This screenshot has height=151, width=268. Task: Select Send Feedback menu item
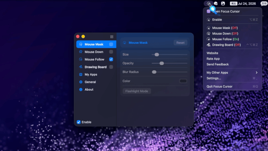(x=232, y=64)
